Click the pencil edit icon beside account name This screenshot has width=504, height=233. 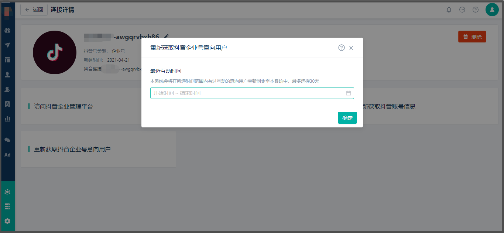coord(167,37)
